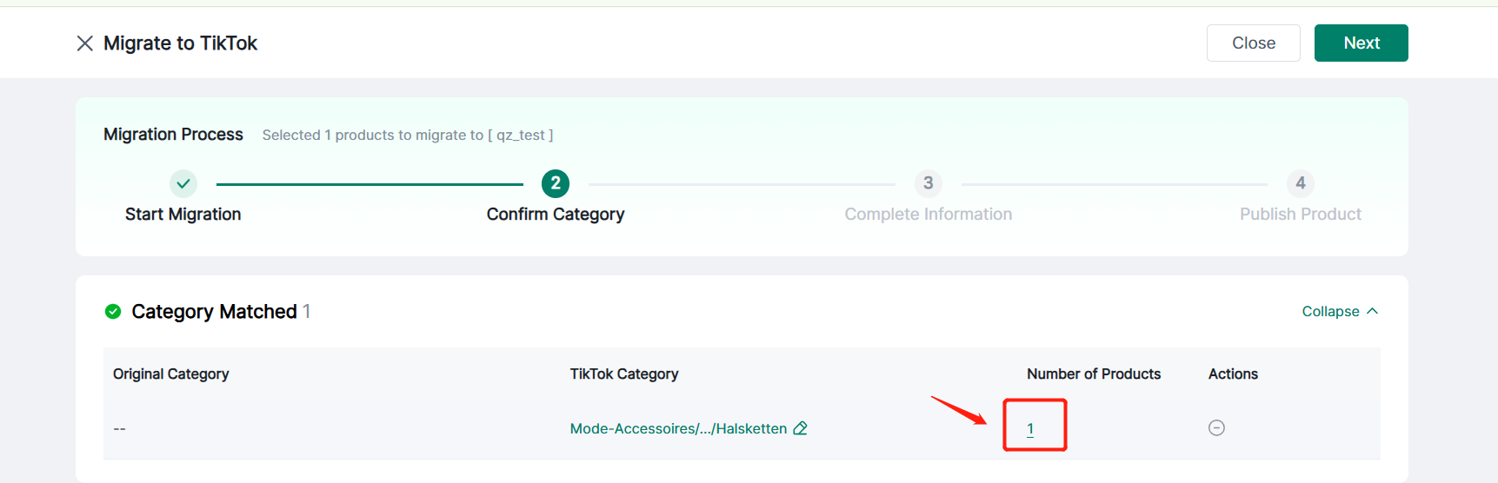Click the step 4 circle icon

1300,183
